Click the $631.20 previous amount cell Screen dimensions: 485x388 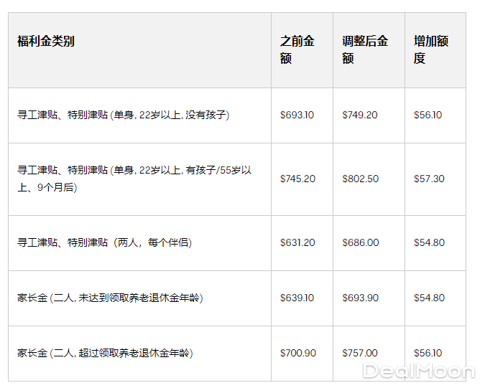coord(297,242)
